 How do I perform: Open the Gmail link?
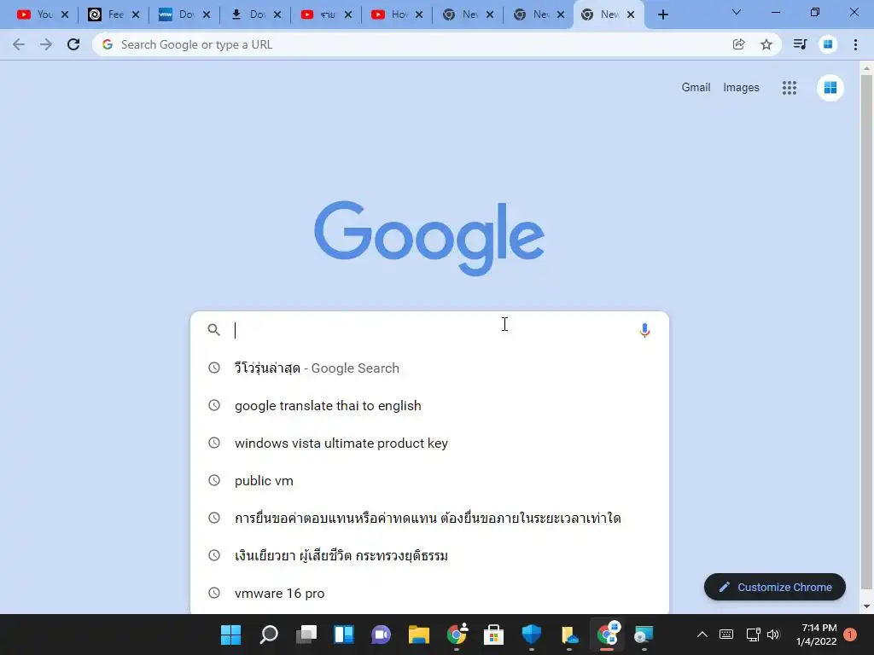pos(696,88)
